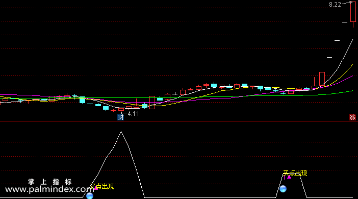Open the www.palmindex.com watermark link

[49, 189]
